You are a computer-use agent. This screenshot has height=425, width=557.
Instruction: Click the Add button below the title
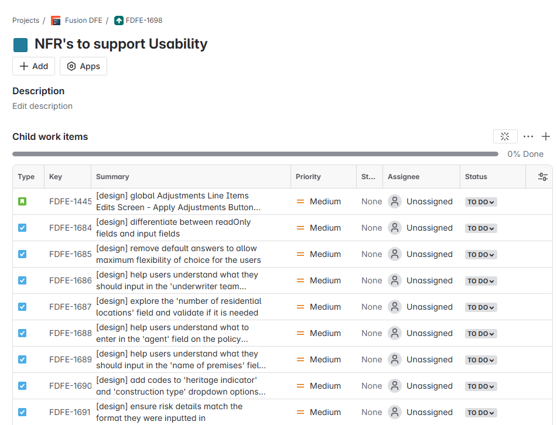tap(34, 66)
